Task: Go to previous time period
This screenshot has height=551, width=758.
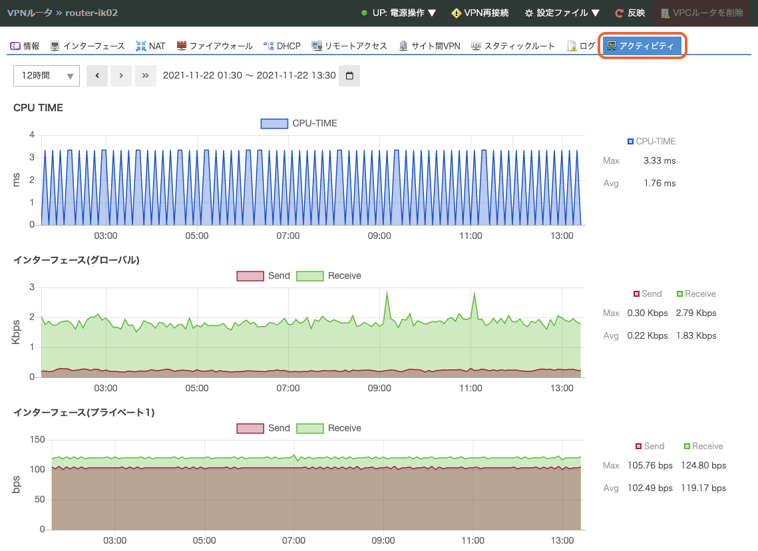Action: [97, 75]
